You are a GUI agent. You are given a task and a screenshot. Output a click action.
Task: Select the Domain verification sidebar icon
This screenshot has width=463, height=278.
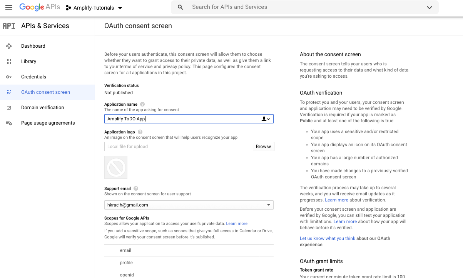click(9, 107)
